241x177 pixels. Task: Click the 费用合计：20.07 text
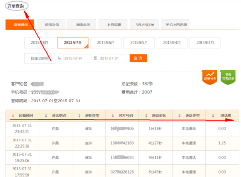[x=137, y=92]
